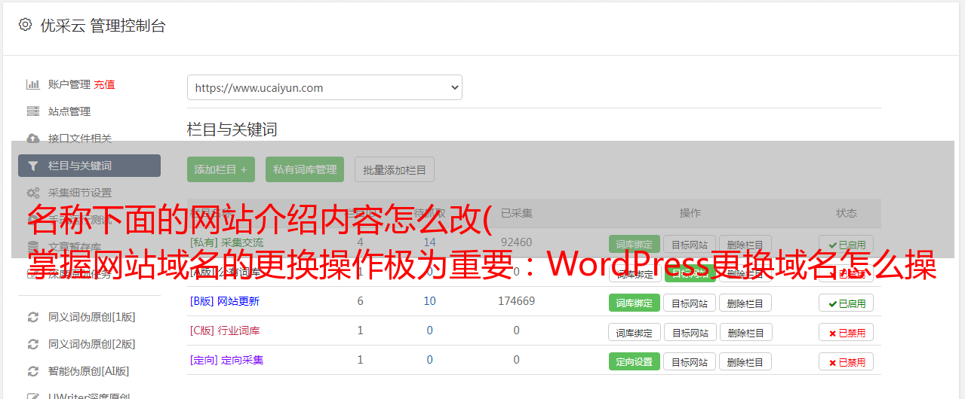965x399 pixels.
Task: Click the refresh icon of 同义词伪原创[1版]
Action: point(32,317)
